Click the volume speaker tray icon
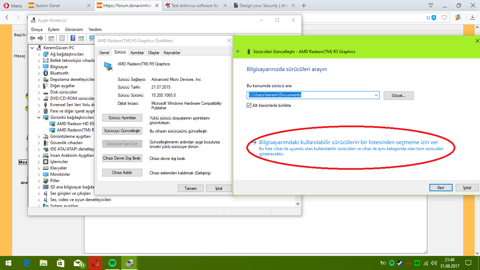 click(434, 263)
